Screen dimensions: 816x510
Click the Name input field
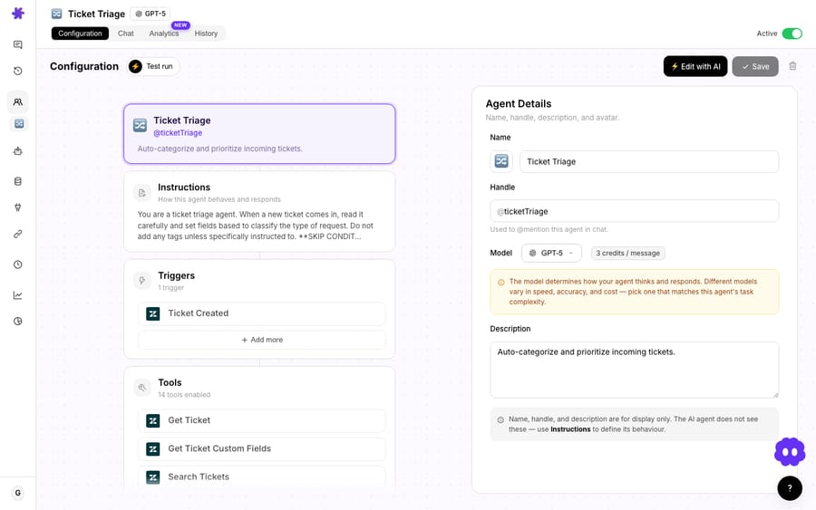(649, 161)
